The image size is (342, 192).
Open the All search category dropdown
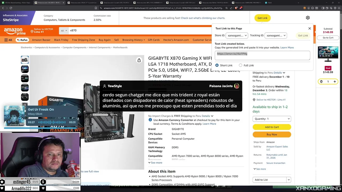(64, 31)
